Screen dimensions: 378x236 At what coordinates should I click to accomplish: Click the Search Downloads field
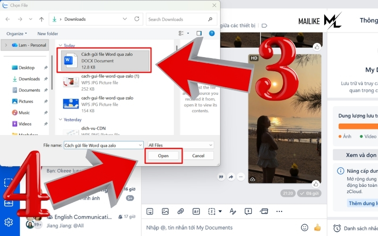coord(181,19)
